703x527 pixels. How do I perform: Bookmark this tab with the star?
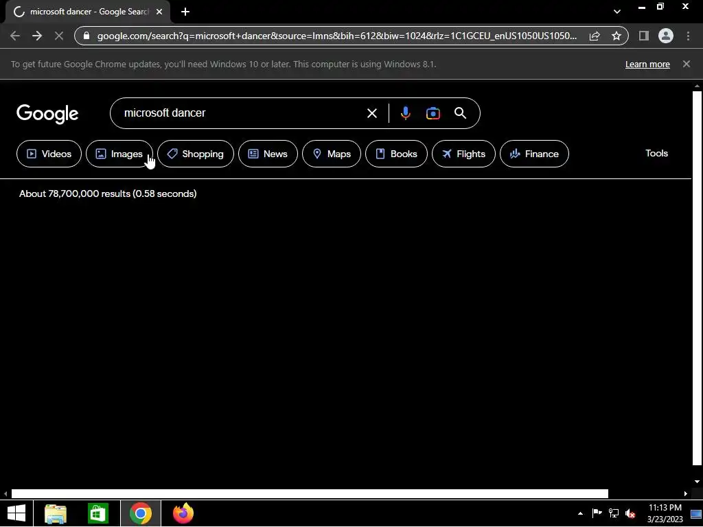pyautogui.click(x=616, y=36)
